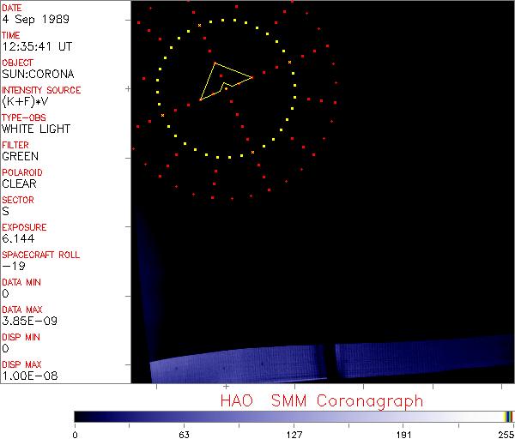Select the 127 color bar tick label
Screen dimensions: 515x439
pyautogui.click(x=294, y=434)
